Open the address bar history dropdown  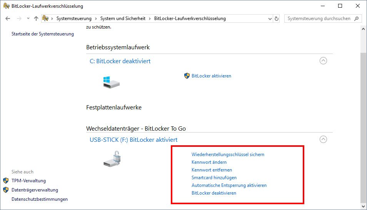tap(270, 18)
